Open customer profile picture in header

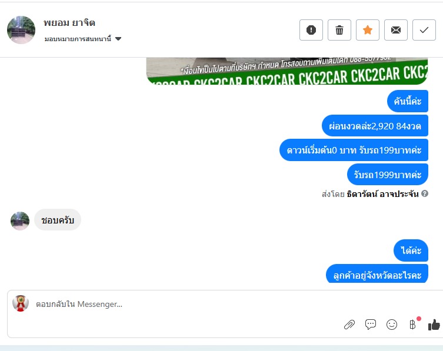[x=21, y=30]
